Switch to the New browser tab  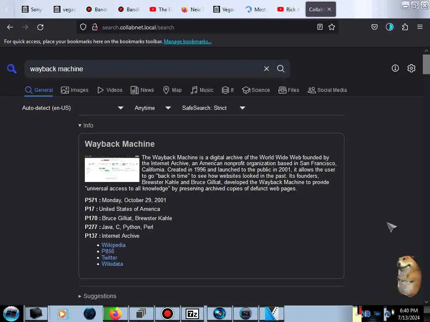tap(191, 9)
